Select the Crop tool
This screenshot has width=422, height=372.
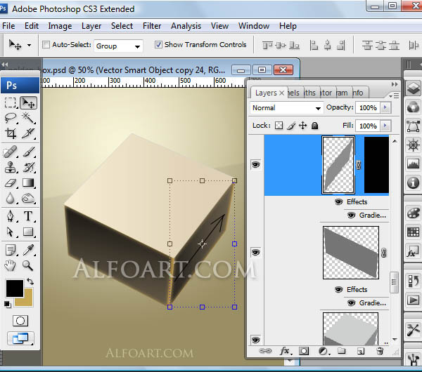click(x=11, y=133)
